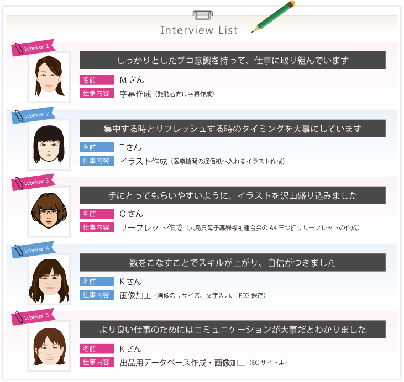
Task: Select Worker 5 avatar portrait
Action: 49,346
